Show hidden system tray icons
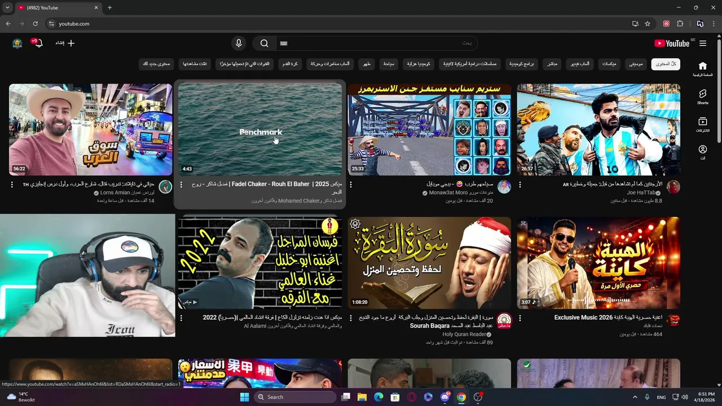Screen dimensions: 722x406 point(635,397)
